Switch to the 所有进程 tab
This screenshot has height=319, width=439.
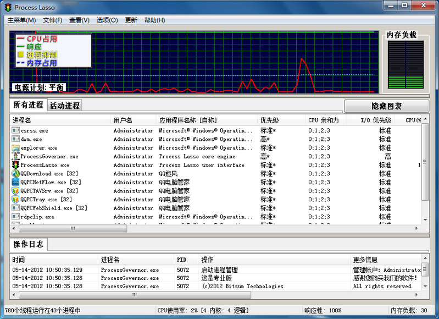click(28, 105)
